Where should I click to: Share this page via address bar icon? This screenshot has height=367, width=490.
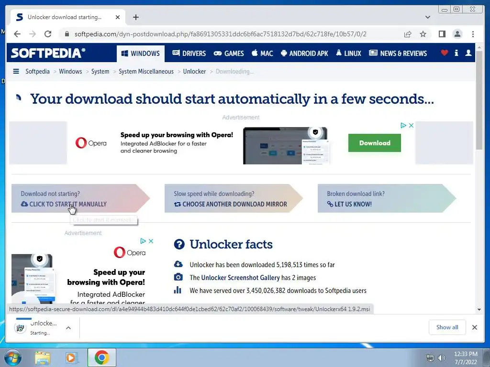[408, 34]
